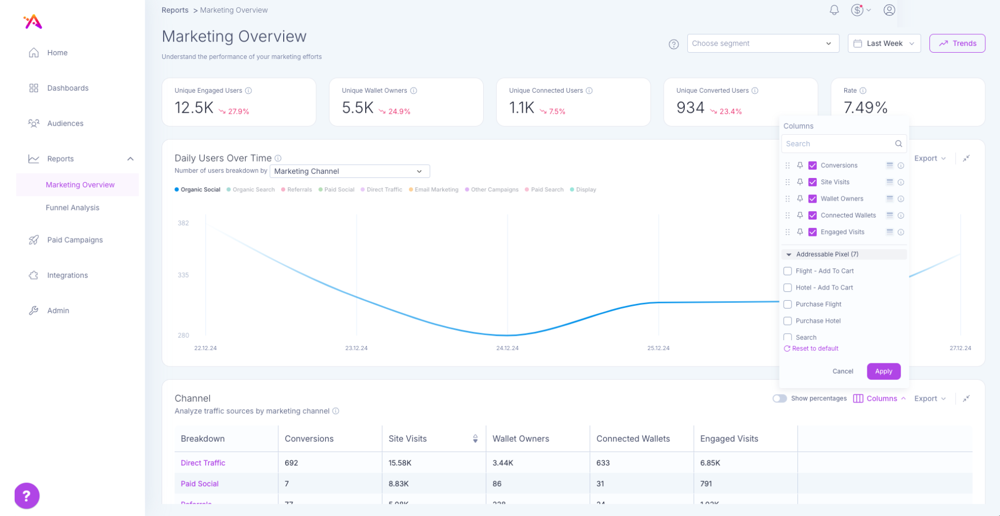Open purple help bubble at bottom left
This screenshot has height=516, width=1000.
click(x=27, y=495)
